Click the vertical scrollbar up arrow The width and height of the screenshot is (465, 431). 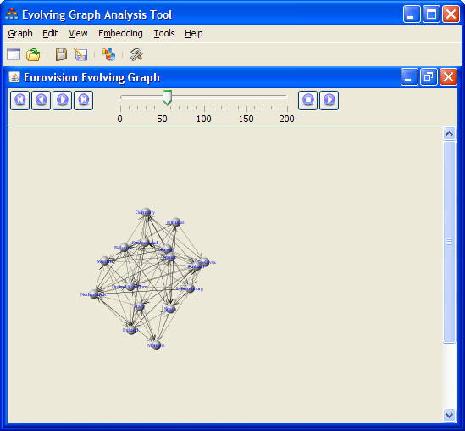tap(449, 134)
